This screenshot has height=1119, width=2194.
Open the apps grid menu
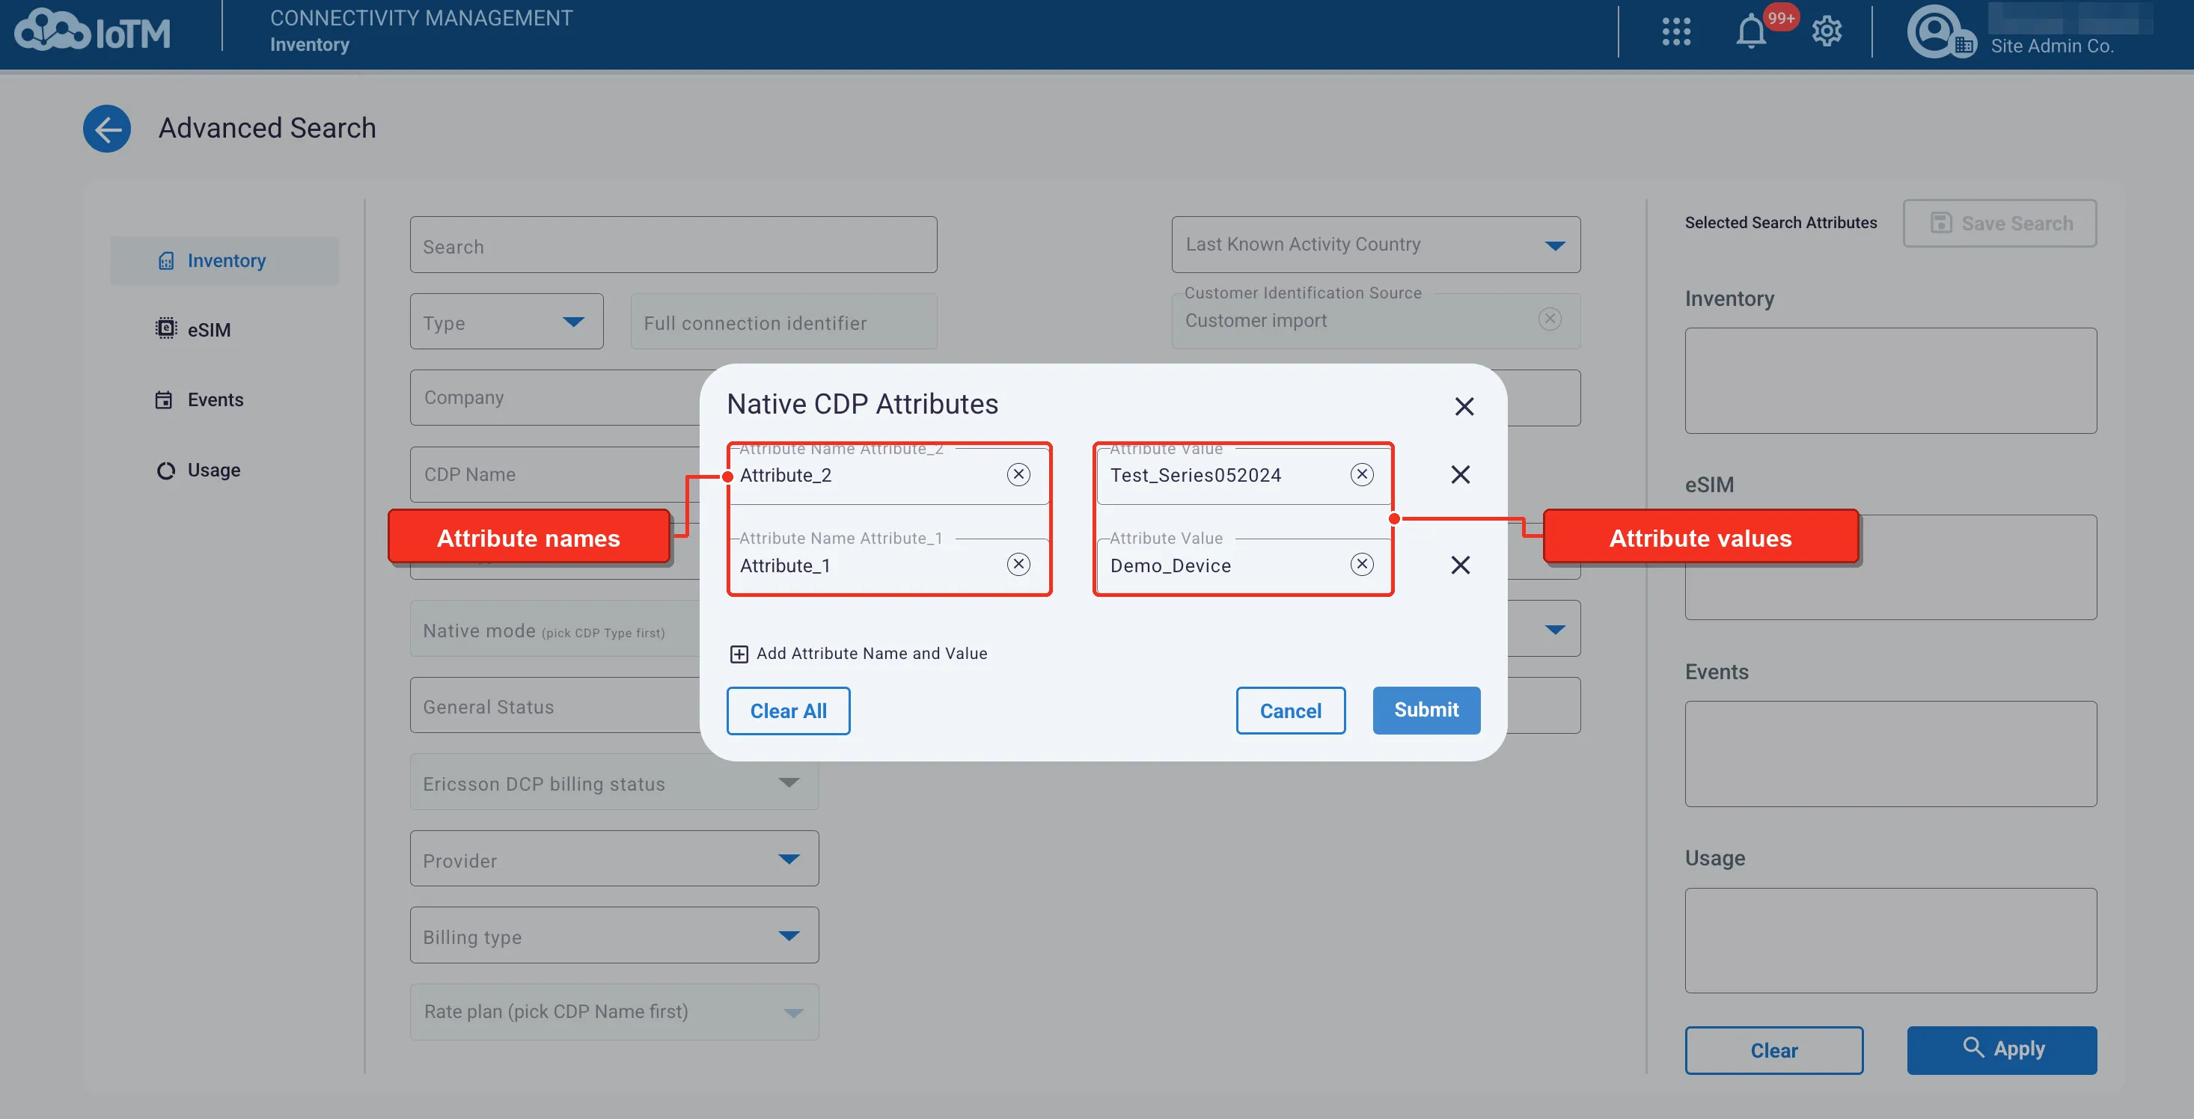coord(1676,32)
